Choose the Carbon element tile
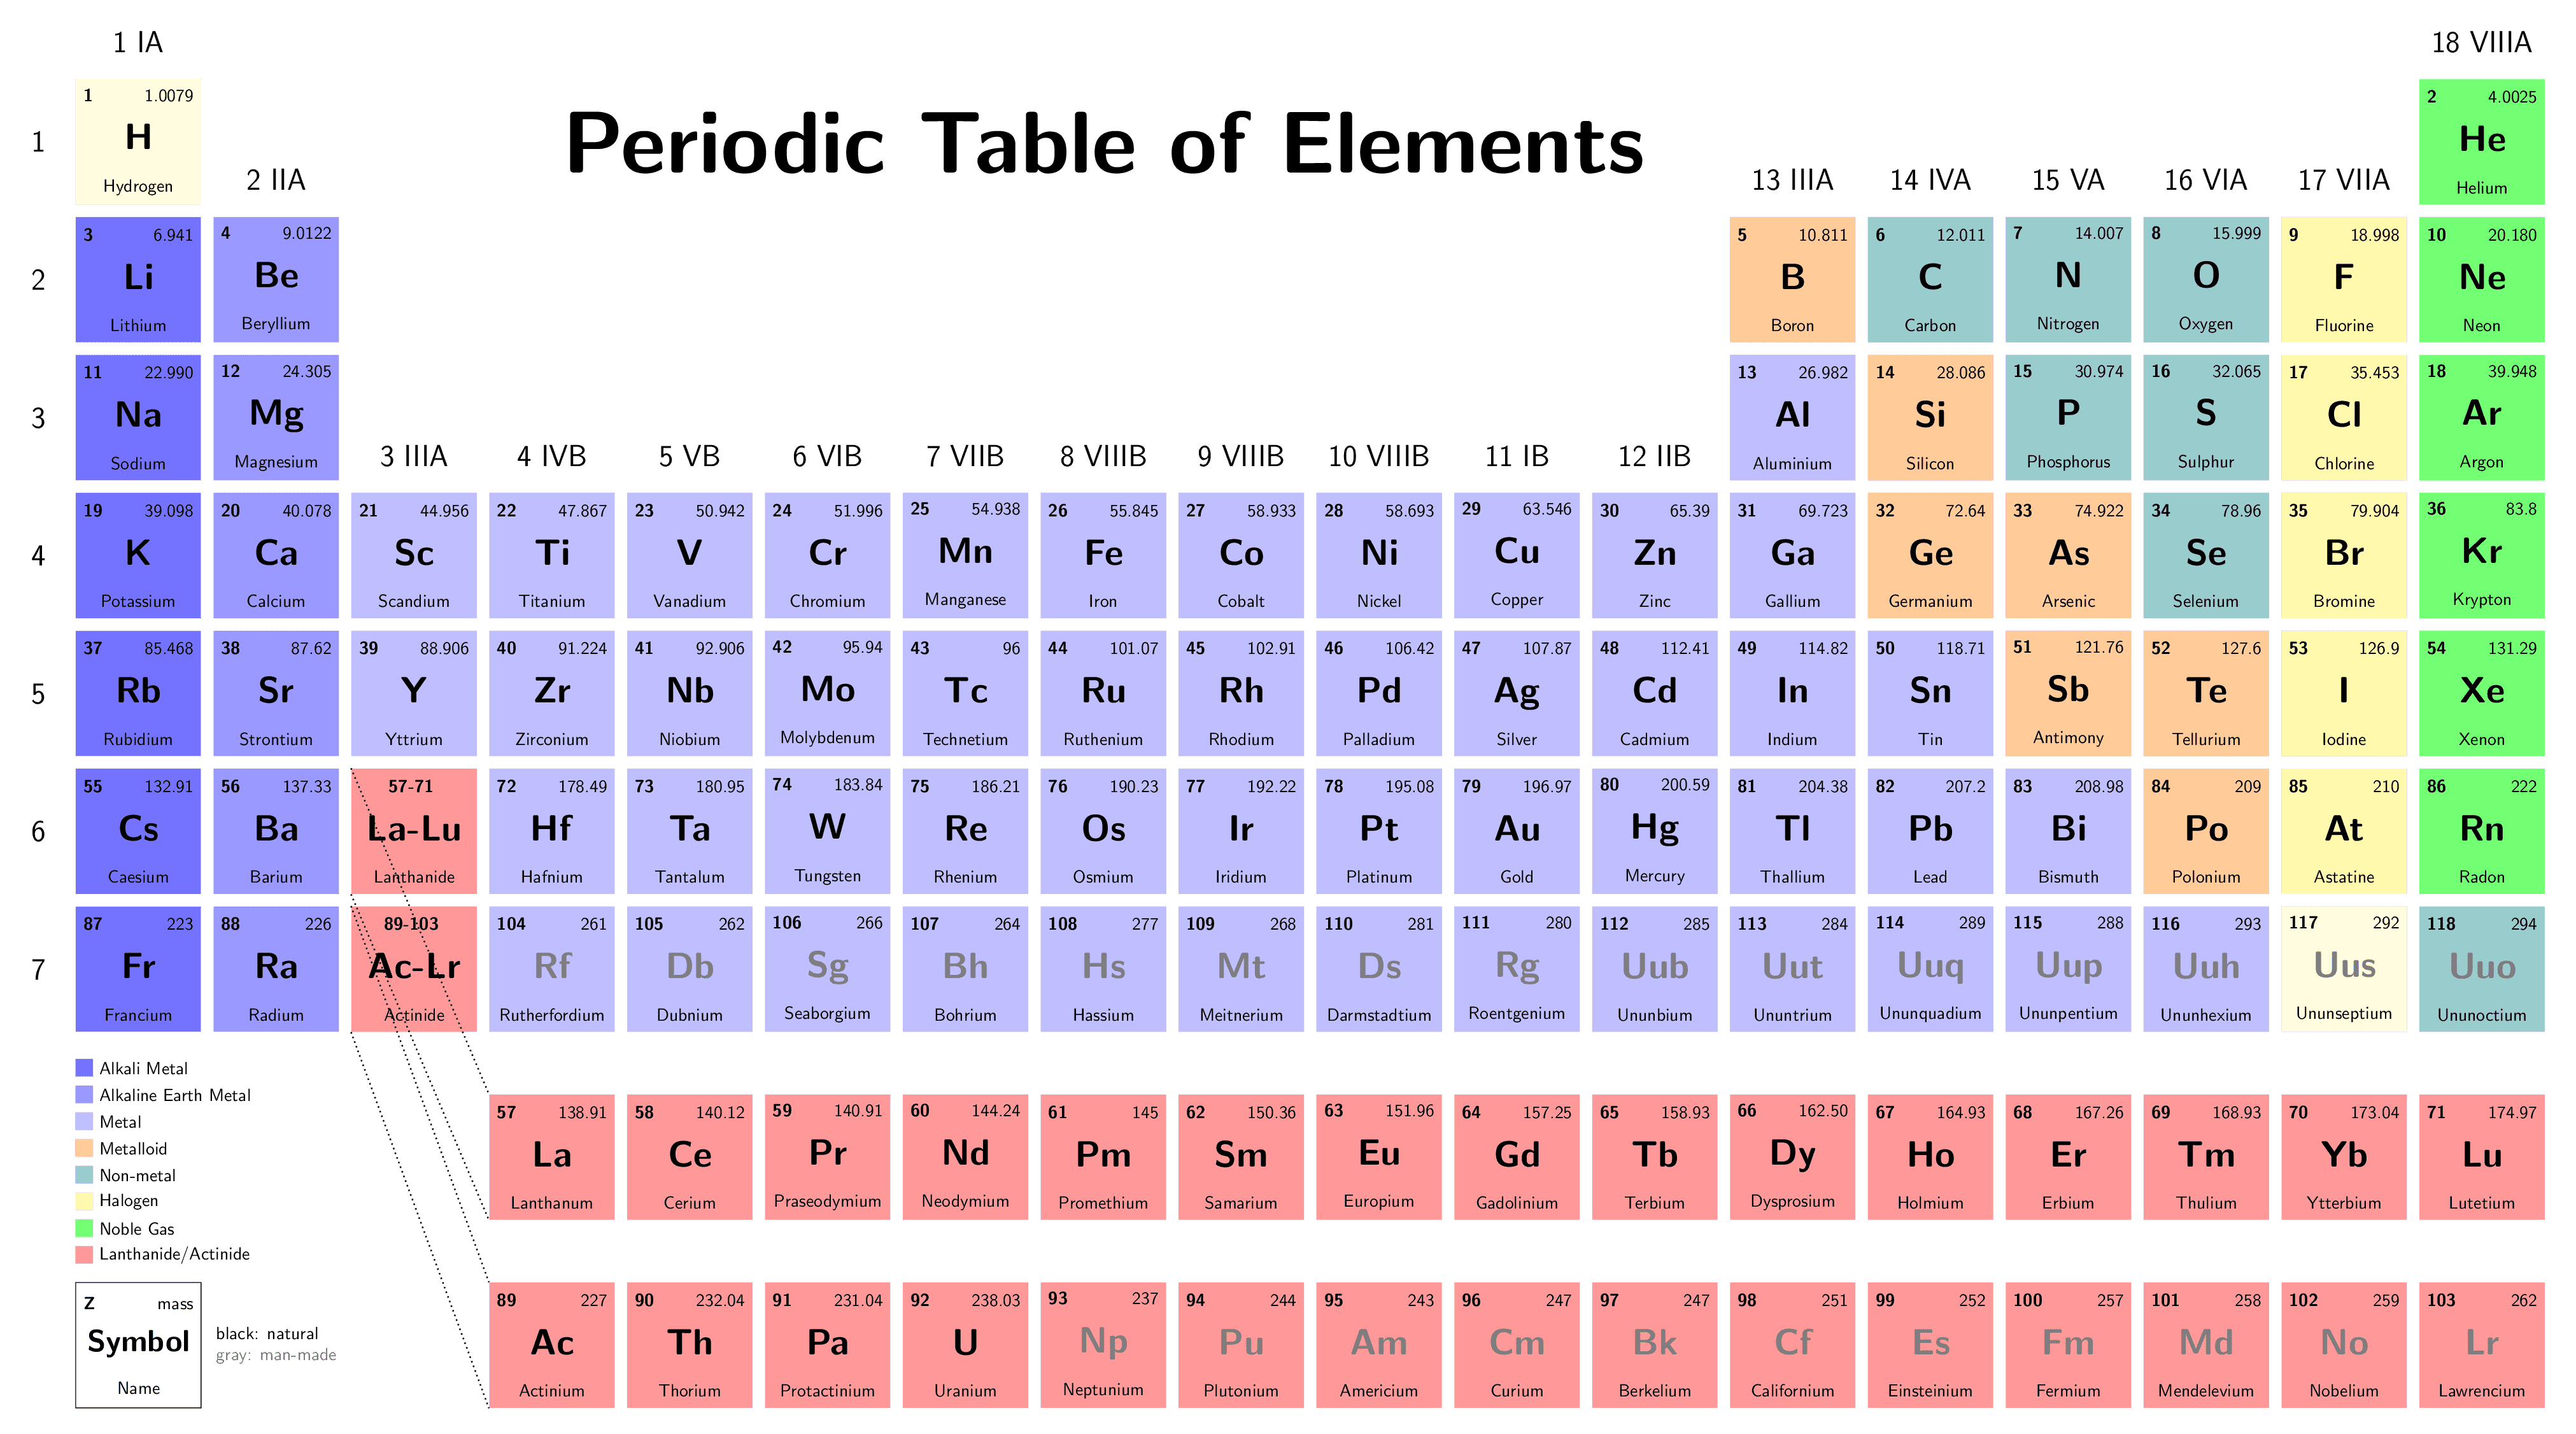This screenshot has height=1434, width=2576. [1930, 280]
